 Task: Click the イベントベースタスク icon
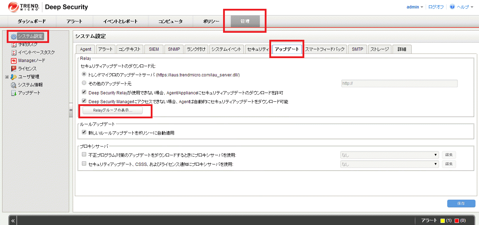(14, 52)
